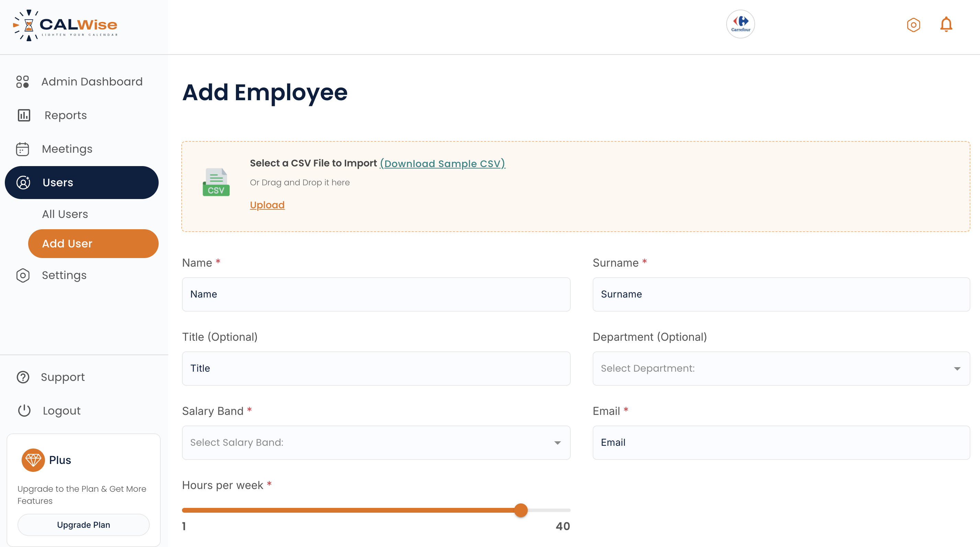Click the Upload link for CSV import
This screenshot has height=547, width=980.
267,205
